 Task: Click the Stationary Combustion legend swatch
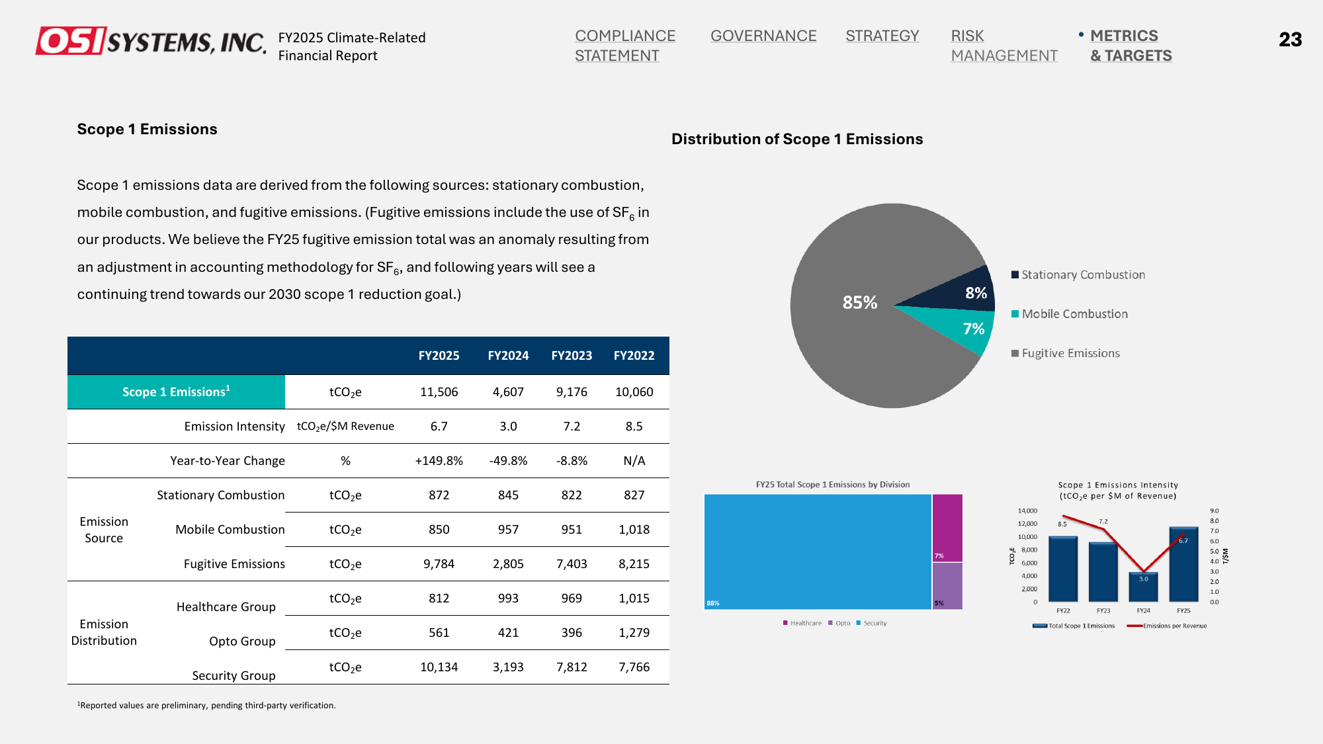pos(1015,274)
